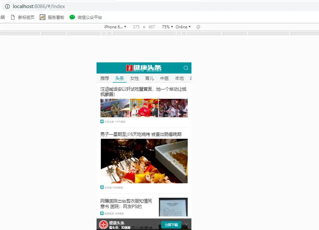Open the 男子一星期至少5天吃烧烤 article

coord(141,134)
